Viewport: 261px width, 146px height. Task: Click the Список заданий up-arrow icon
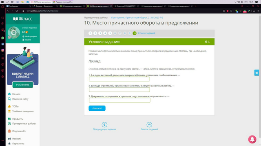(x=149, y=125)
